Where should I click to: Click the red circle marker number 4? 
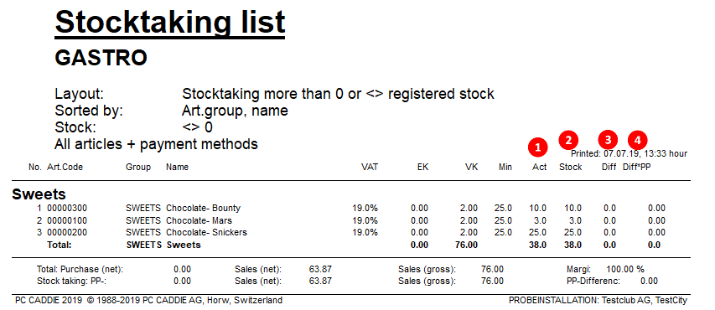638,140
